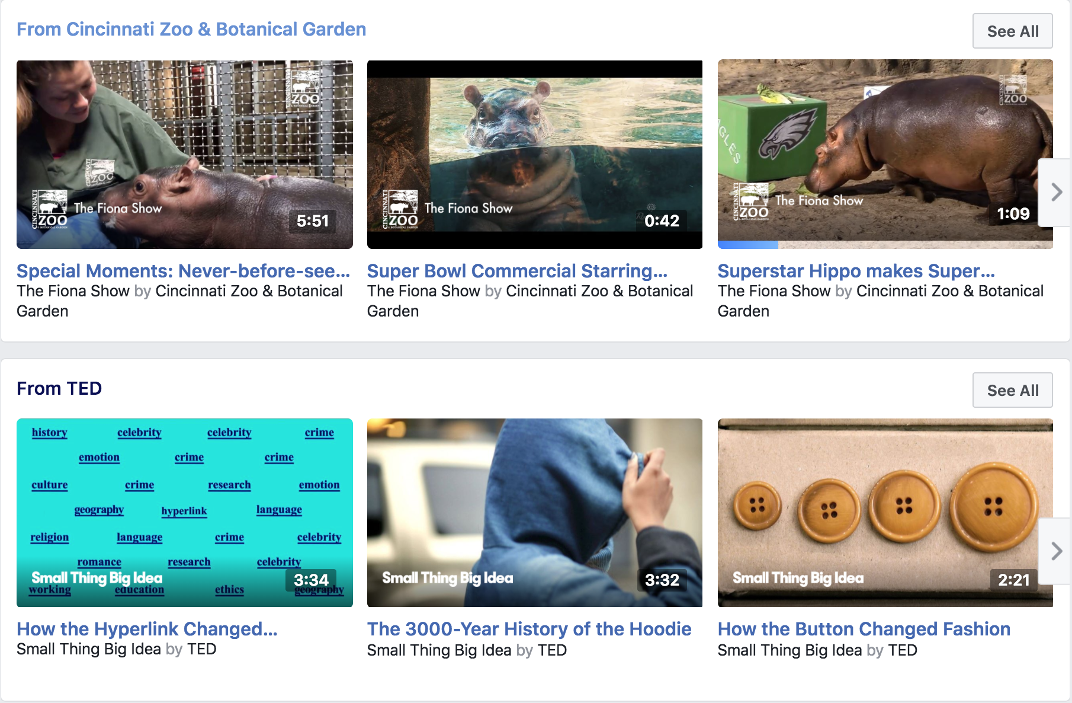Click the 1:09 duration badge
The width and height of the screenshot is (1072, 703).
click(1013, 214)
